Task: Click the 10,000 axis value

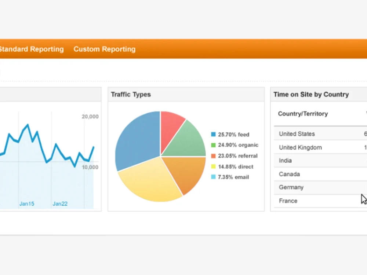Action: [90, 167]
